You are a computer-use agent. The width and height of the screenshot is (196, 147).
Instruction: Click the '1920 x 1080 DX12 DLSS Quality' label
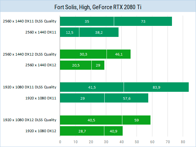(30, 120)
